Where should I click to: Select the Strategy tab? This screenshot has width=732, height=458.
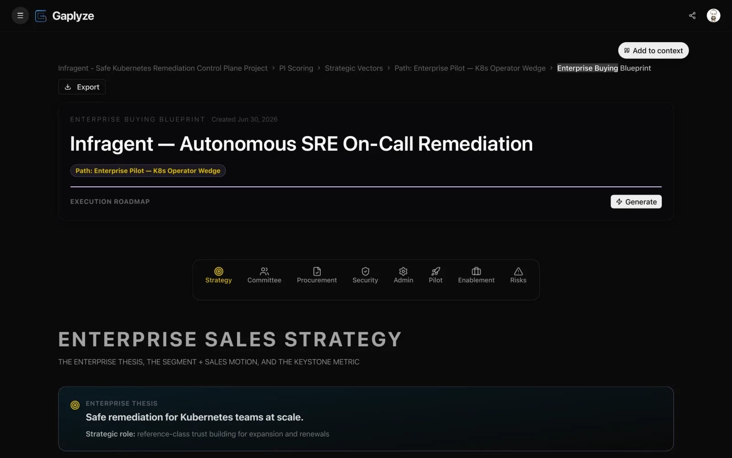coord(219,275)
